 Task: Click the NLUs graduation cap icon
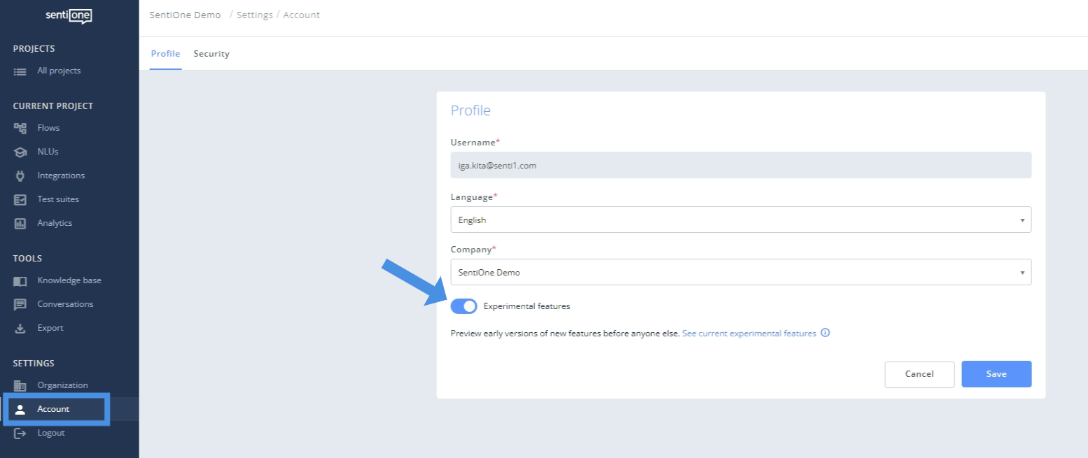(20, 152)
